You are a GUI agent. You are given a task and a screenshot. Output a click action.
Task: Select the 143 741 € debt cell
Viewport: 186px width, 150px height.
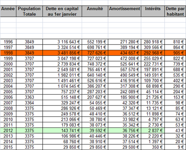click(x=62, y=130)
